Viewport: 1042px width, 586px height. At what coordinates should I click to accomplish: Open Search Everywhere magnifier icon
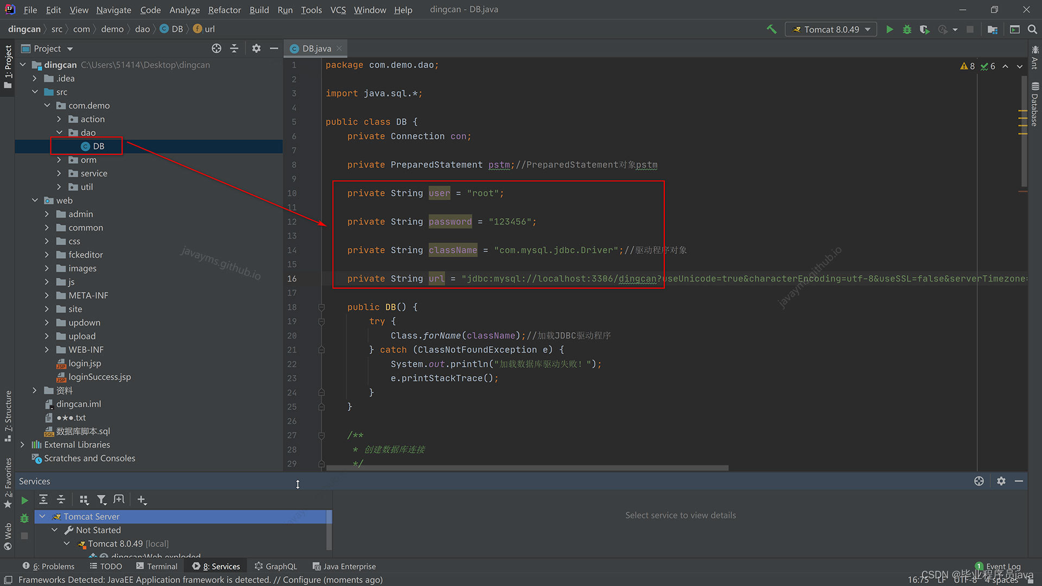[x=1032, y=29]
